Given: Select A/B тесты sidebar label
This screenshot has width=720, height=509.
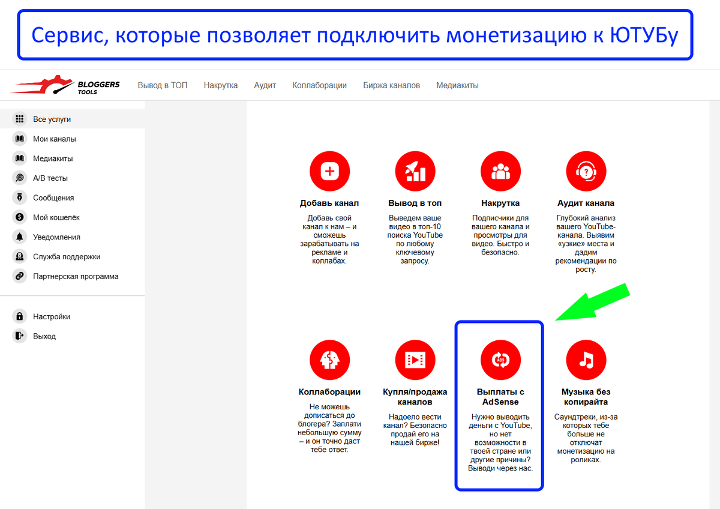Looking at the screenshot, I should tap(50, 178).
